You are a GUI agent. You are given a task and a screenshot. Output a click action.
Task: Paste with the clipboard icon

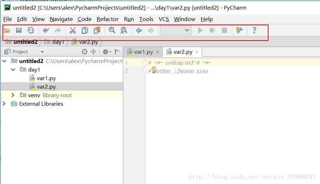pyautogui.click(x=97, y=31)
